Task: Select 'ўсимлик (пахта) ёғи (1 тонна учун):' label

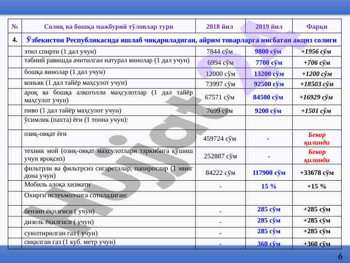Action: (x=76, y=120)
